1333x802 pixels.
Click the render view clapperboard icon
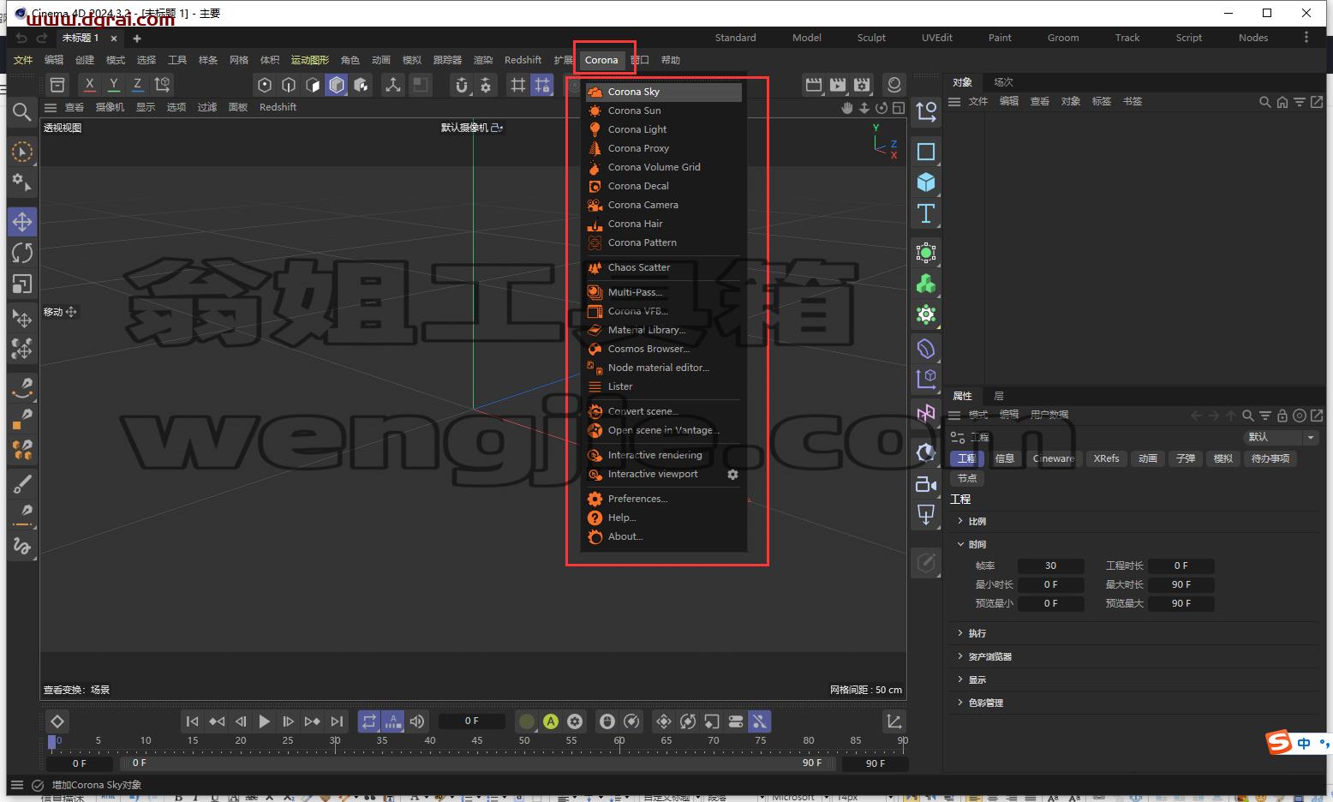[814, 84]
